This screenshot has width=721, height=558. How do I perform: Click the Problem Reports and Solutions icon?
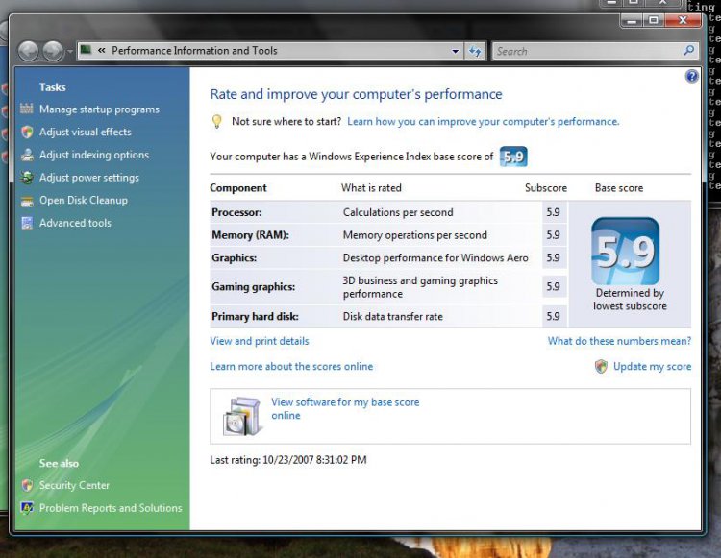pos(27,508)
